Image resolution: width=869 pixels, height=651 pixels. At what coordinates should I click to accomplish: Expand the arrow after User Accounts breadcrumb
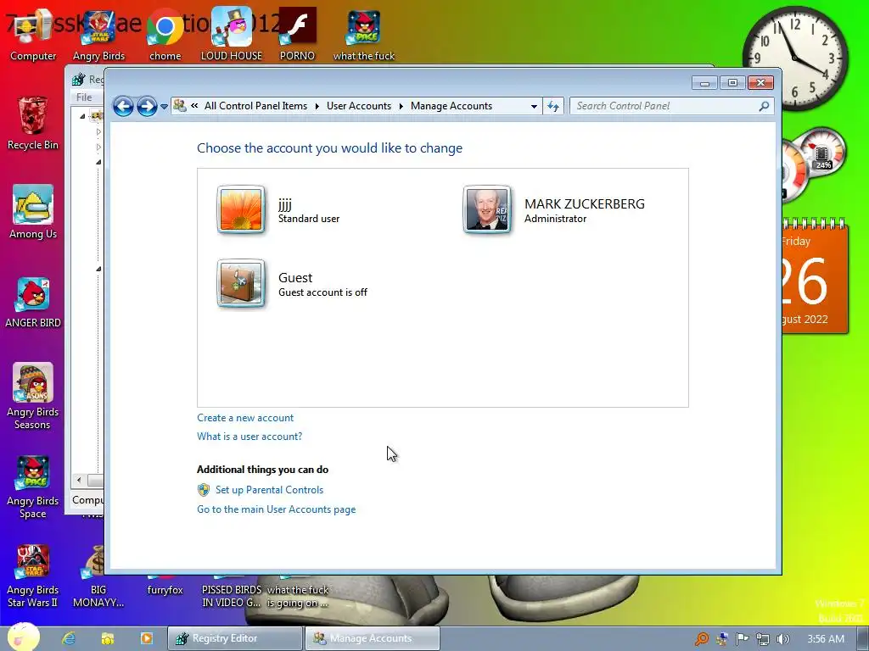401,106
